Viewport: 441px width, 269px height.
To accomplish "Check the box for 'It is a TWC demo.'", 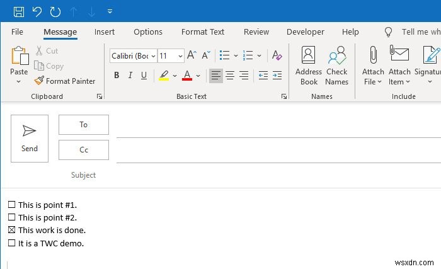I will [11, 243].
